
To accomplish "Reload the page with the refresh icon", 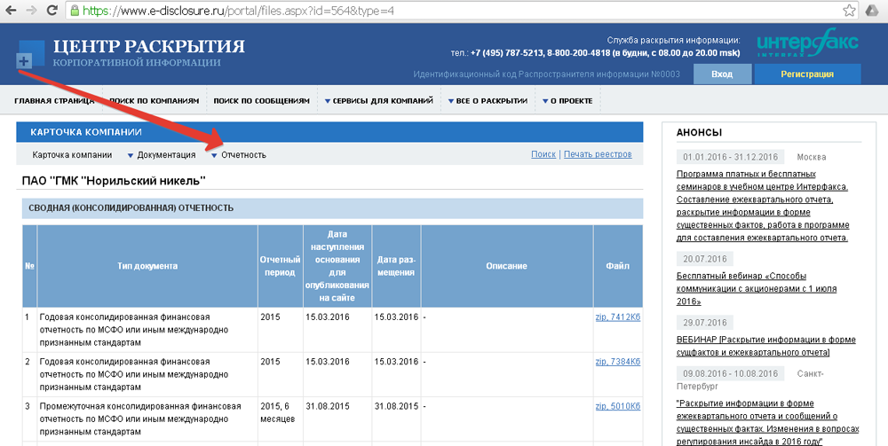I will coord(52,12).
